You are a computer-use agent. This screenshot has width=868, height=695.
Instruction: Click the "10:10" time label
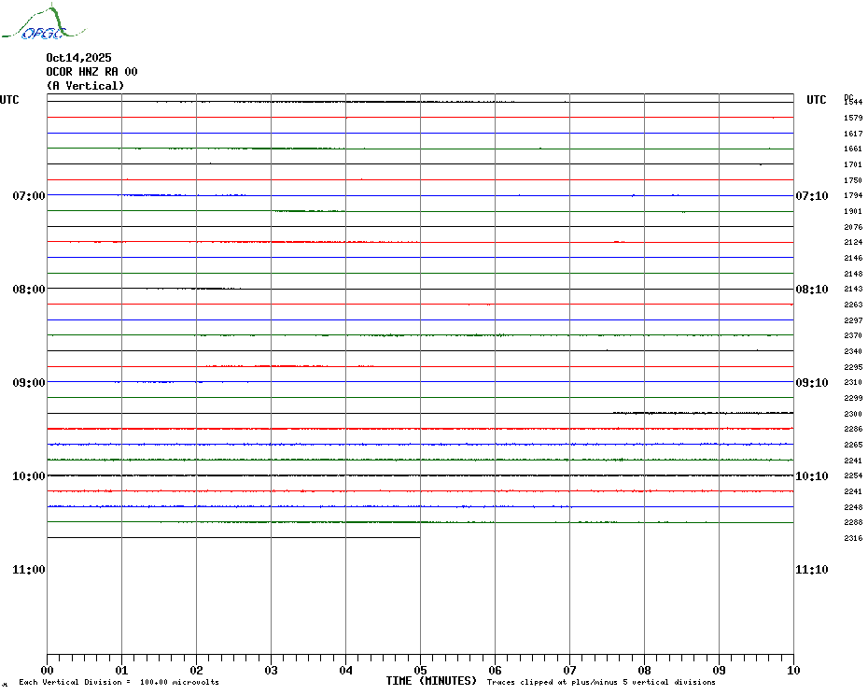tap(812, 476)
